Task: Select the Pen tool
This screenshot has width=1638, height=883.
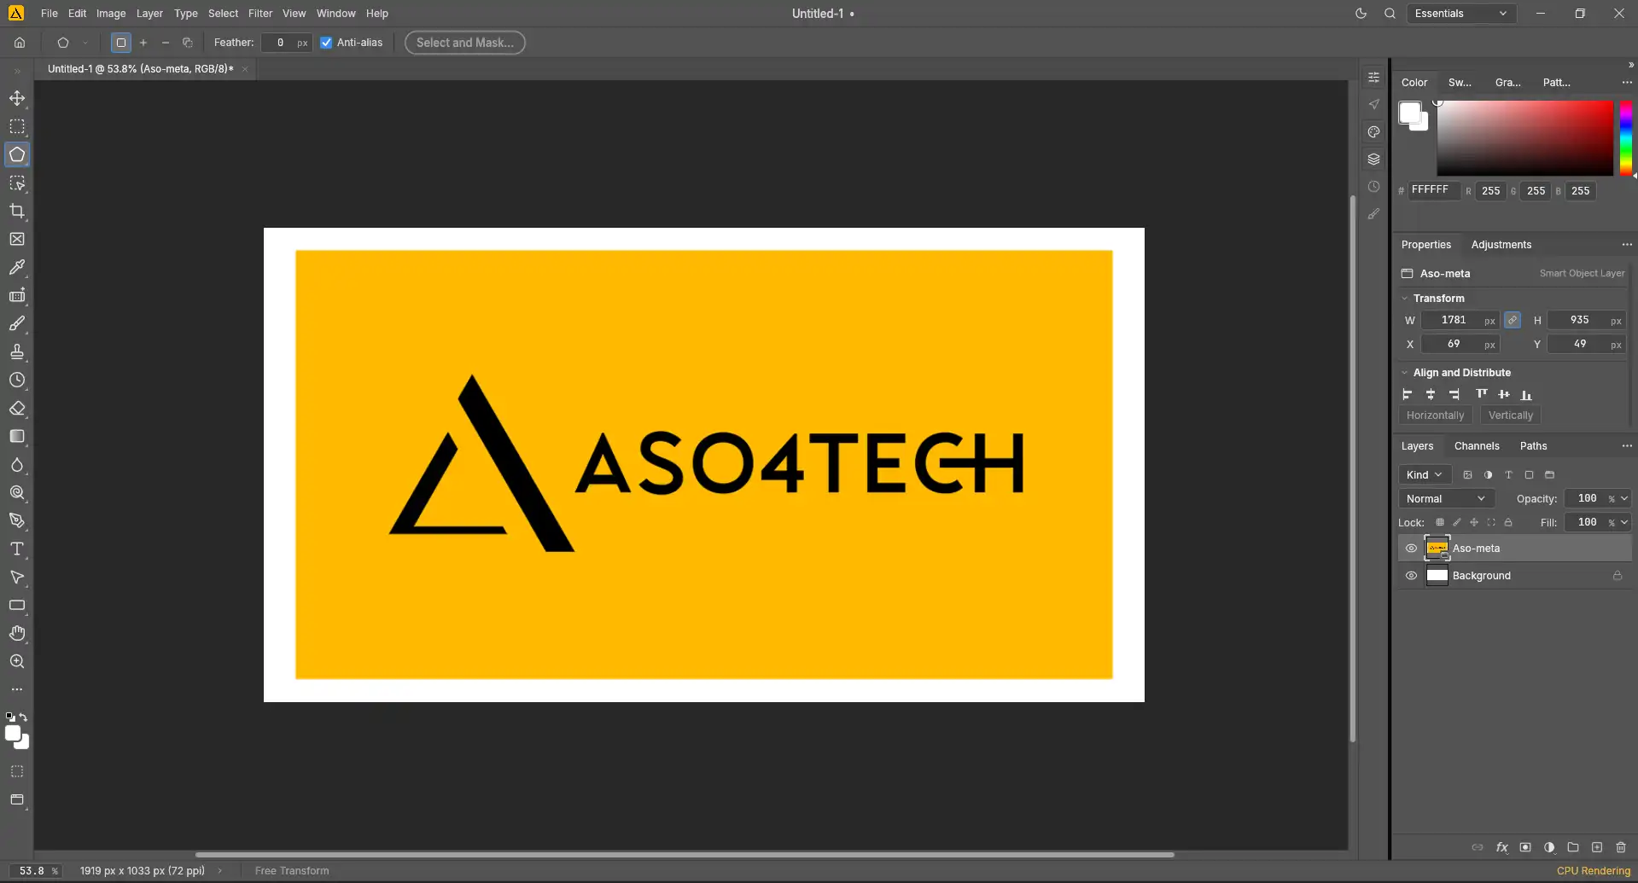Action: [17, 521]
